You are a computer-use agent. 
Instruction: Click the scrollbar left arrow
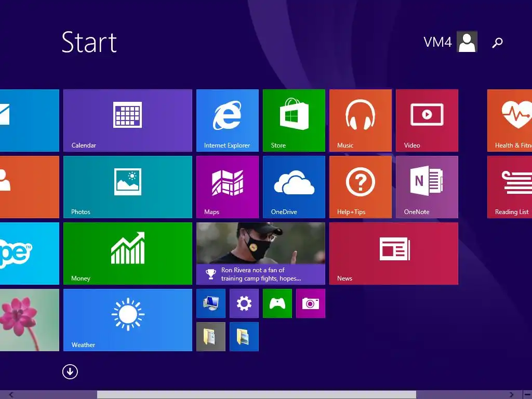(11, 395)
